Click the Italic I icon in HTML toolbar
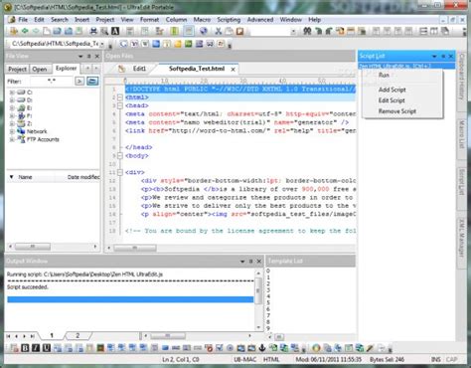 click(x=36, y=348)
